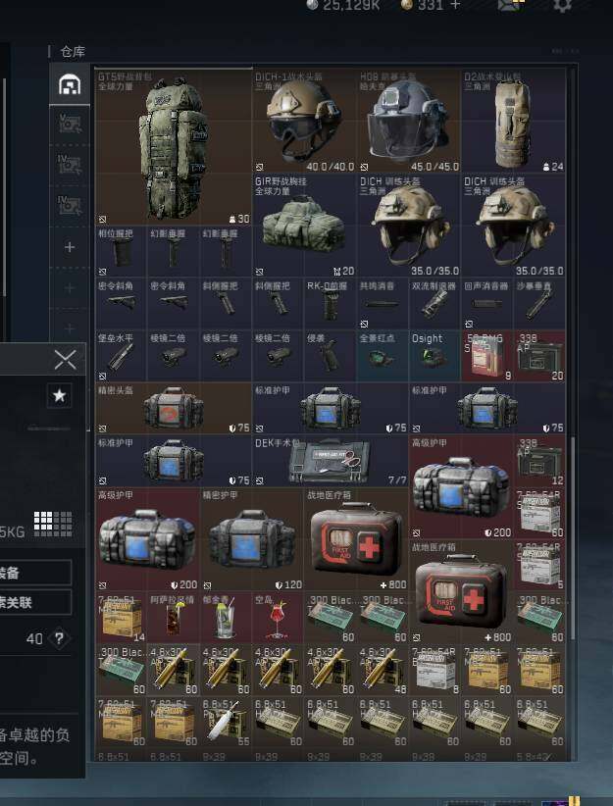This screenshot has height=806, width=613.
Task: Select the 阿萨拉风情 cocktail
Action: [x=174, y=618]
